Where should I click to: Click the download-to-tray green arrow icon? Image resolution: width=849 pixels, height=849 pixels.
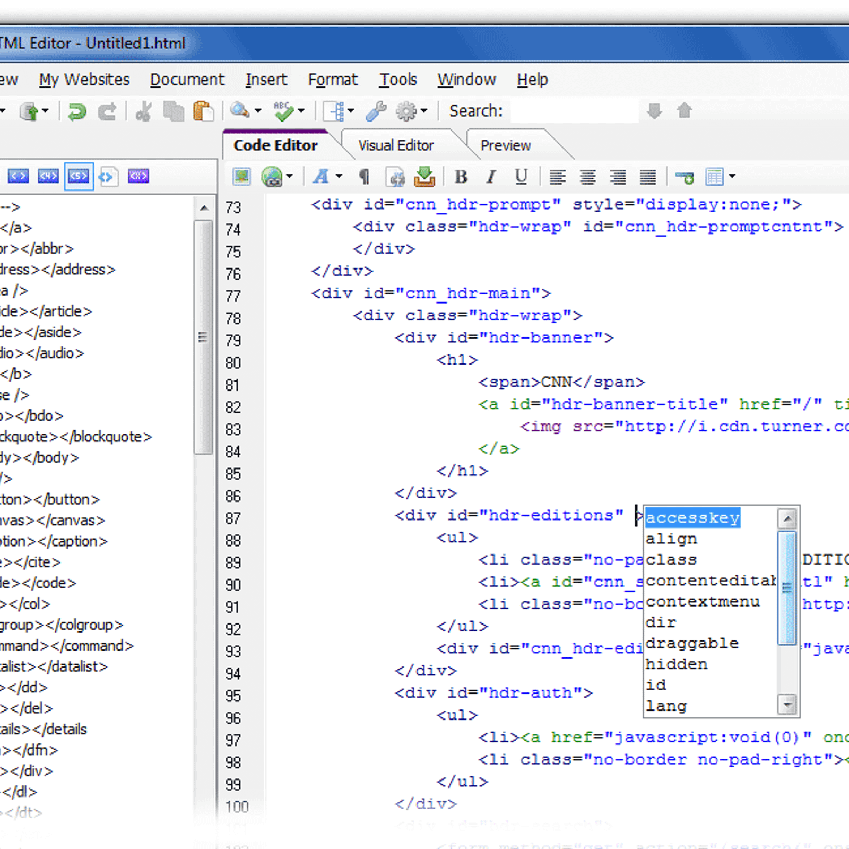424,176
